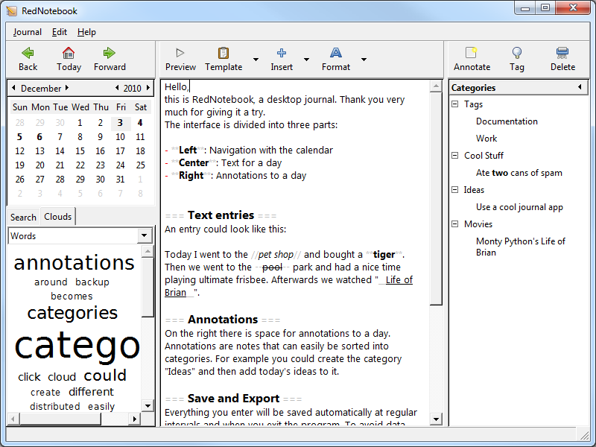Click the editor scrollbar up arrow
Viewport: 596px width, 447px height.
436,86
